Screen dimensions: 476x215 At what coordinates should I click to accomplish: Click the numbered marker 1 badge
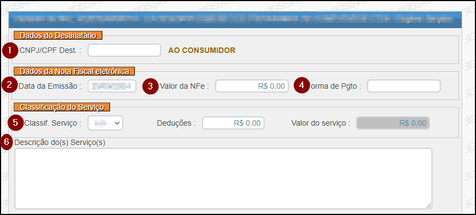coord(10,51)
